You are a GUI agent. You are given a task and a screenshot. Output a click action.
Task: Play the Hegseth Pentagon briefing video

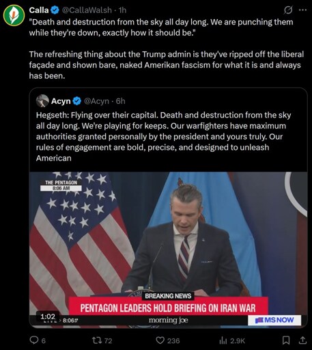pyautogui.click(x=169, y=250)
